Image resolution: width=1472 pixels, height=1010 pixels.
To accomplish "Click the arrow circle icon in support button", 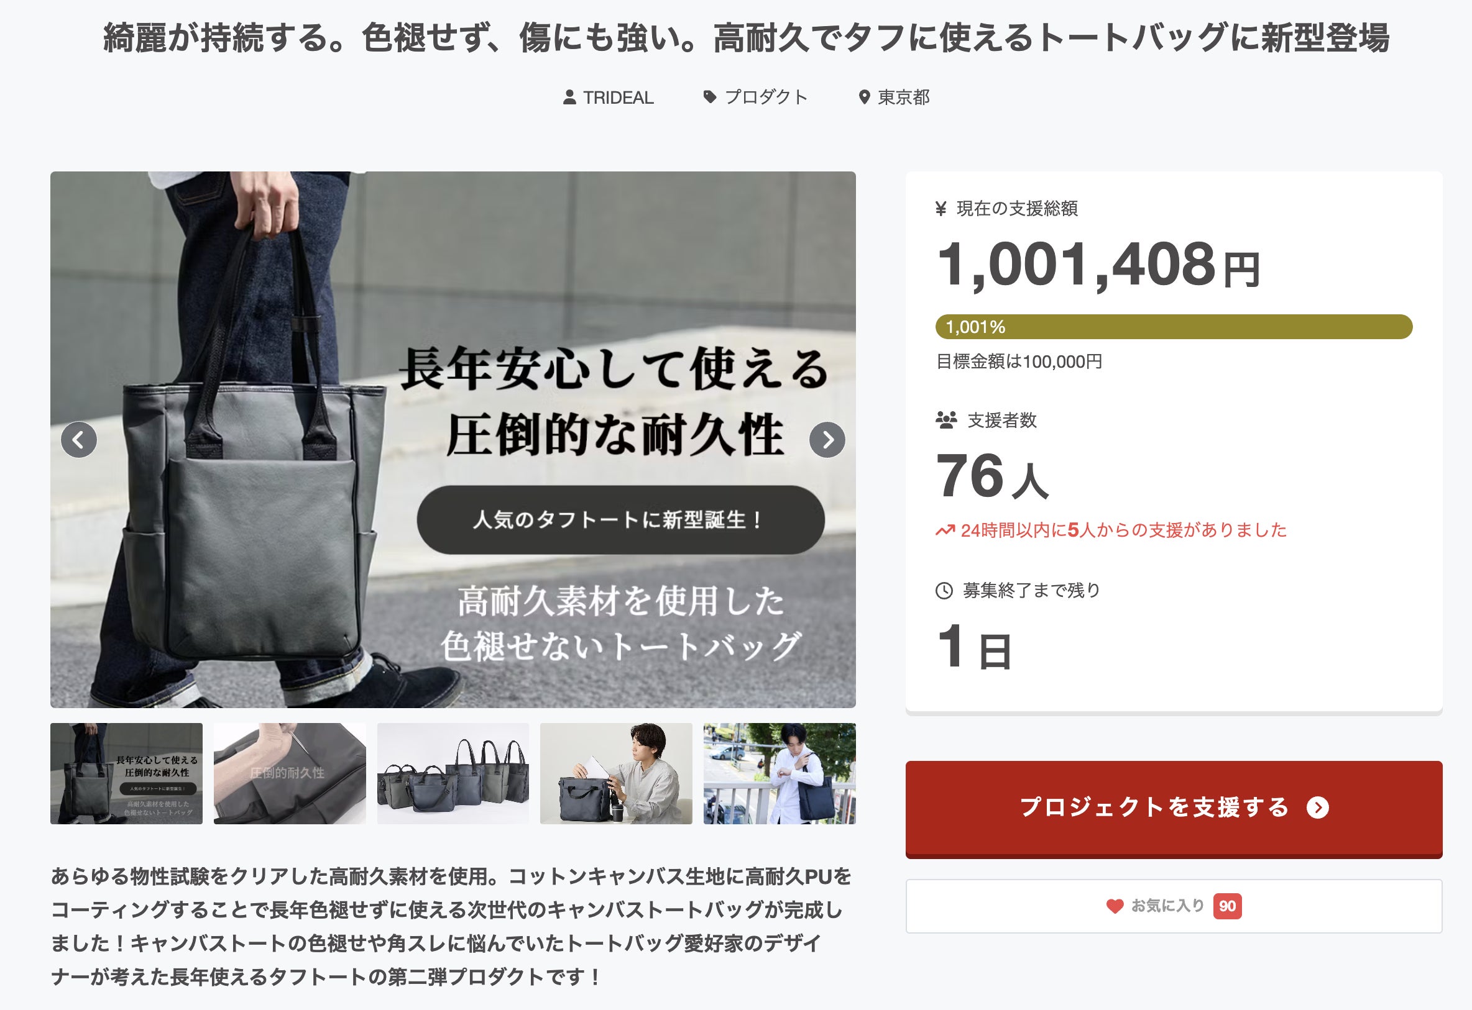I will click(1318, 808).
